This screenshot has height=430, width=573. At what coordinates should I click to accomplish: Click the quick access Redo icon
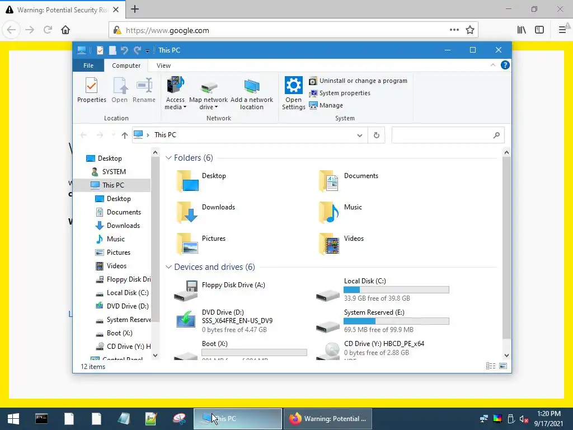[137, 50]
